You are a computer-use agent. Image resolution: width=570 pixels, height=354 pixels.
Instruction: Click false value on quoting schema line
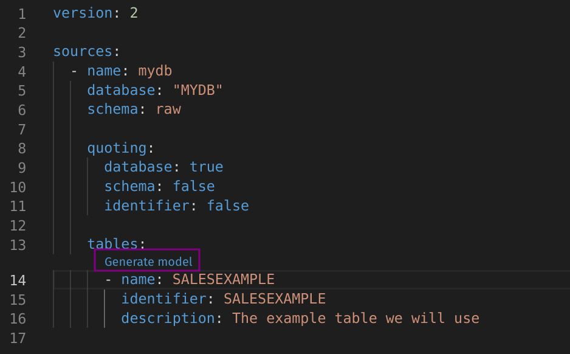pos(193,186)
